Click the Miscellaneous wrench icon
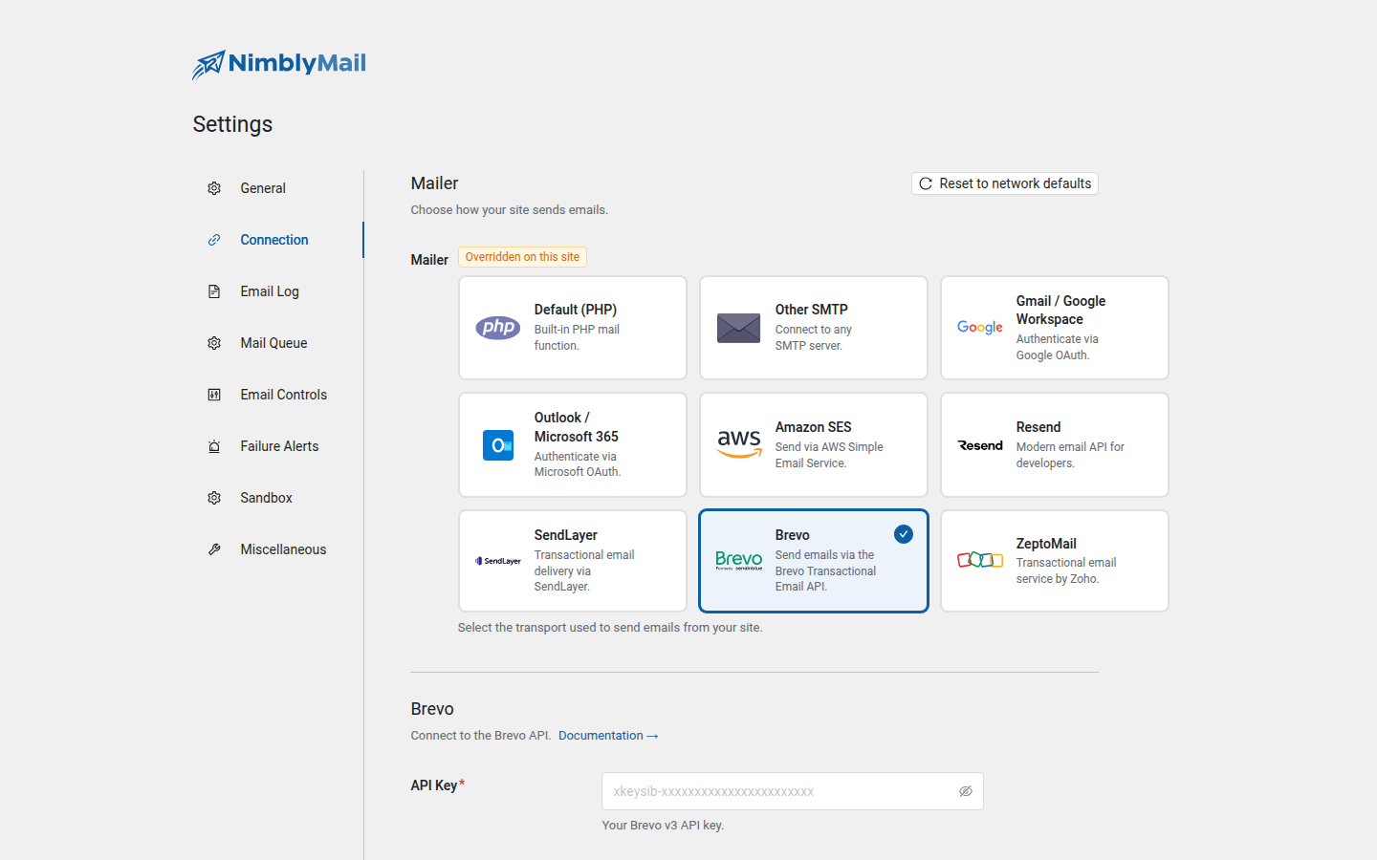Image resolution: width=1377 pixels, height=860 pixels. point(214,549)
